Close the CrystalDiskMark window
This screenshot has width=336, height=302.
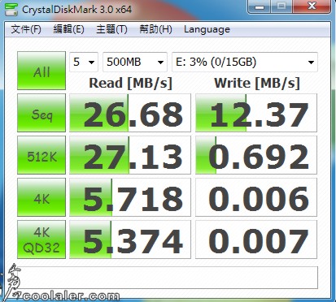312,6
